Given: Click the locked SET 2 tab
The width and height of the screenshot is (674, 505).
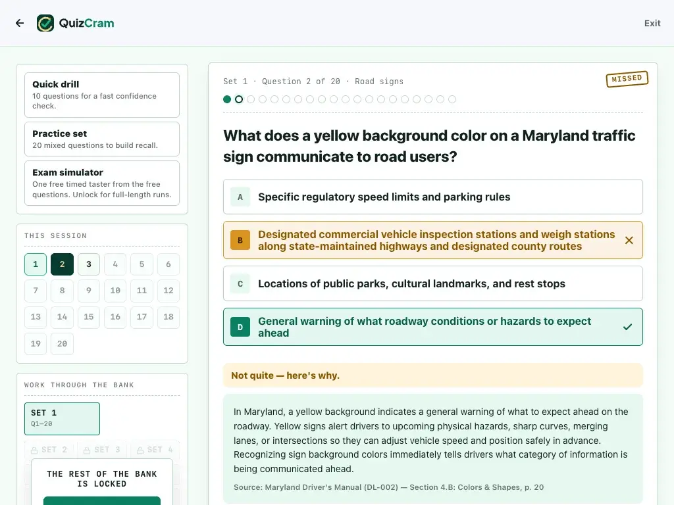Looking at the screenshot, I should (49, 450).
